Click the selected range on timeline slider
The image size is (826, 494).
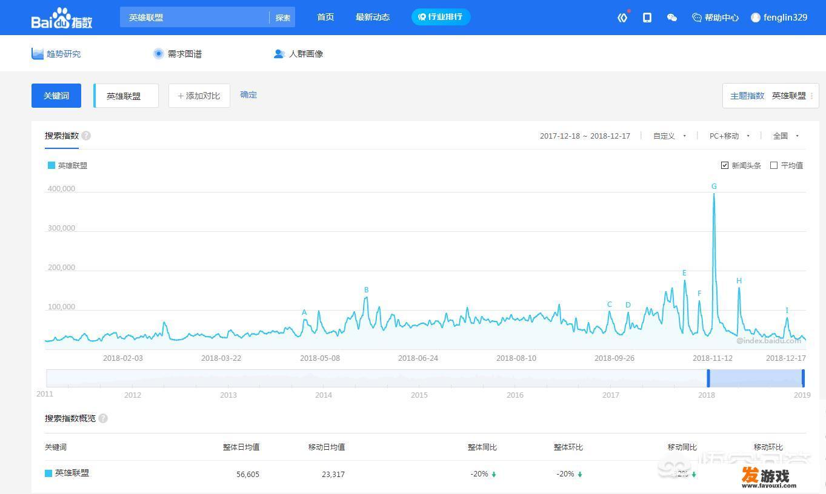(x=756, y=378)
